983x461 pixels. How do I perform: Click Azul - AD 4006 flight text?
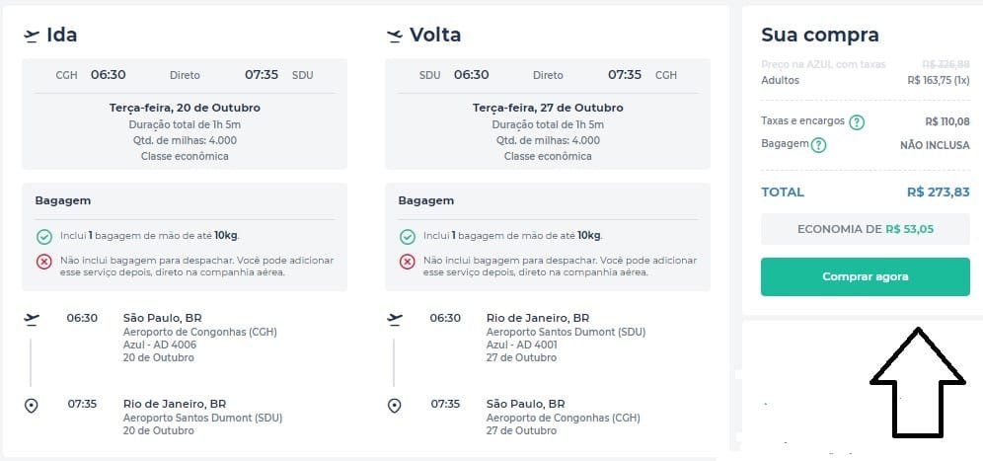click(x=160, y=345)
